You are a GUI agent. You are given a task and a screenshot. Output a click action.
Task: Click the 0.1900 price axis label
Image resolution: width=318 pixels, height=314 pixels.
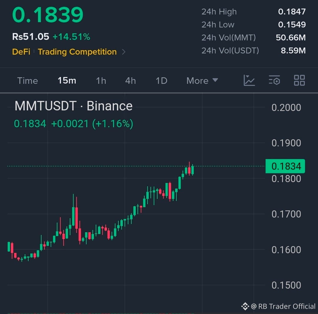coord(286,143)
